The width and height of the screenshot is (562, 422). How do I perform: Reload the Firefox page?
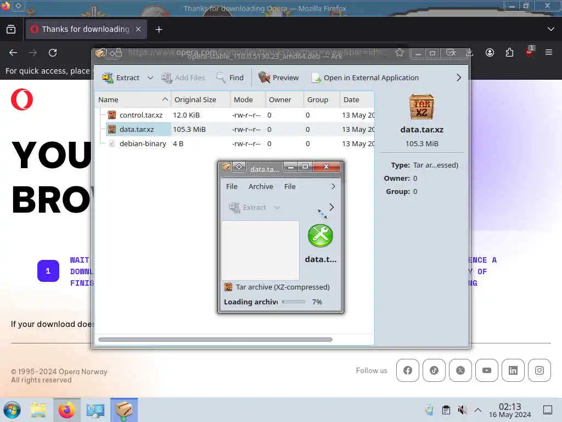[53, 53]
